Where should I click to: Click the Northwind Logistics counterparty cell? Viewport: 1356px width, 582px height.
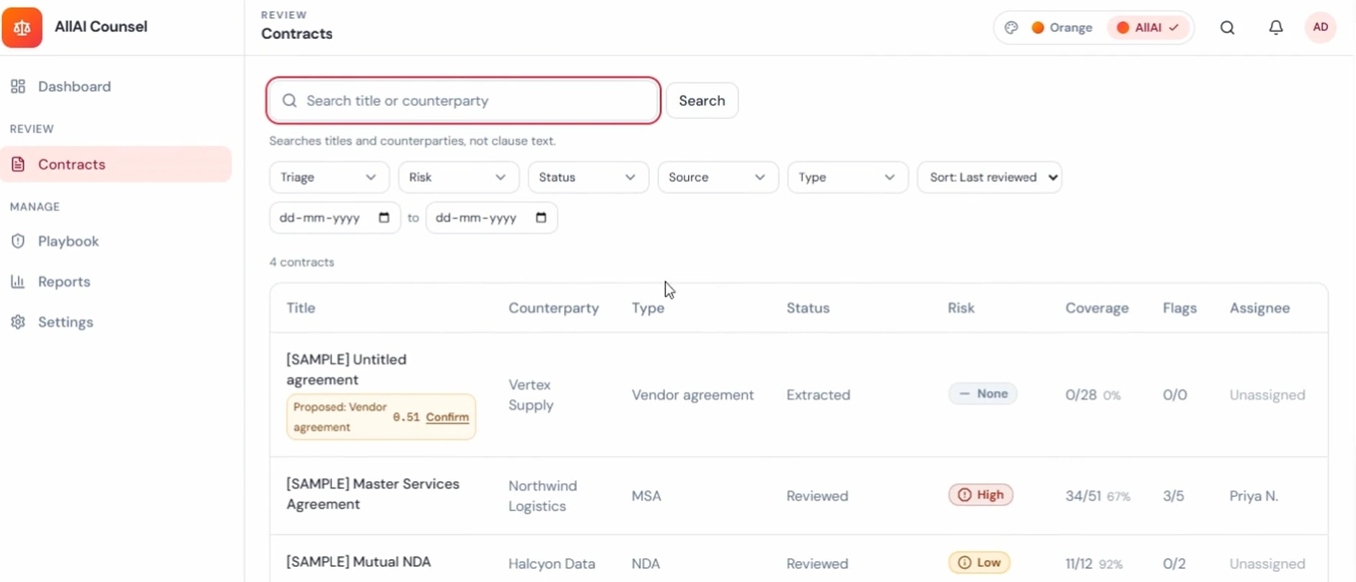tap(542, 496)
